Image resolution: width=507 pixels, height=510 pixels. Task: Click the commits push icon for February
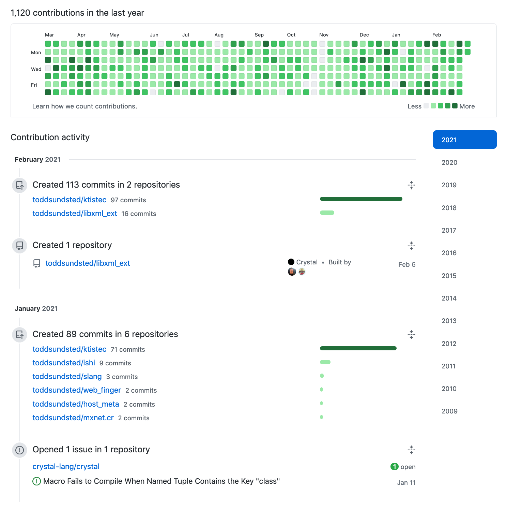[20, 185]
